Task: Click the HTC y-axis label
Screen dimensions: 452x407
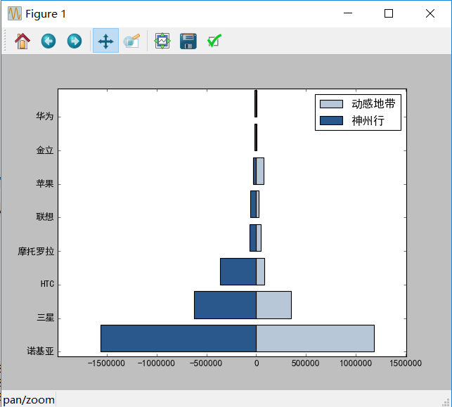Action: (x=47, y=284)
